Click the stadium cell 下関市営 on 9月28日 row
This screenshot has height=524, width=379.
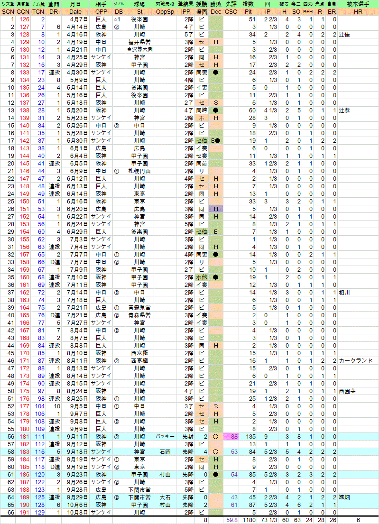139,490
